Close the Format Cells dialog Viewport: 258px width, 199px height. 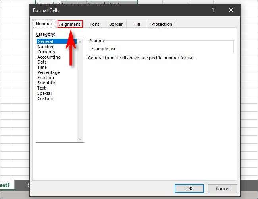click(231, 10)
